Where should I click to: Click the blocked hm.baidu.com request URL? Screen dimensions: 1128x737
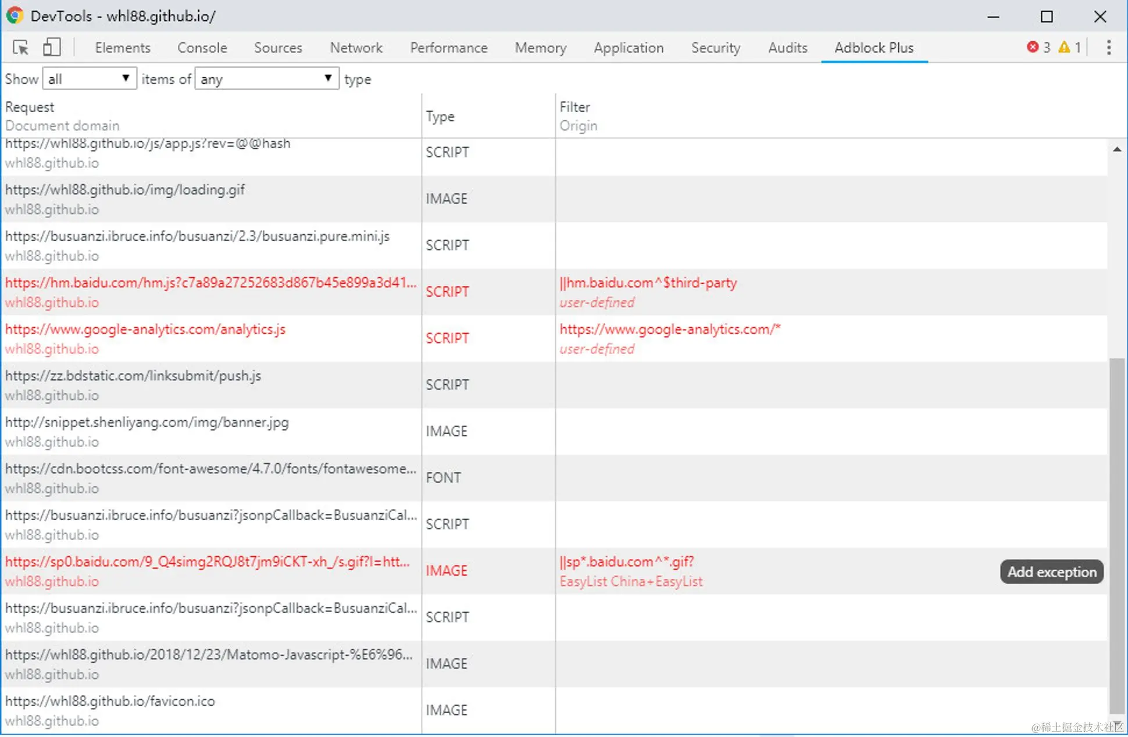210,282
